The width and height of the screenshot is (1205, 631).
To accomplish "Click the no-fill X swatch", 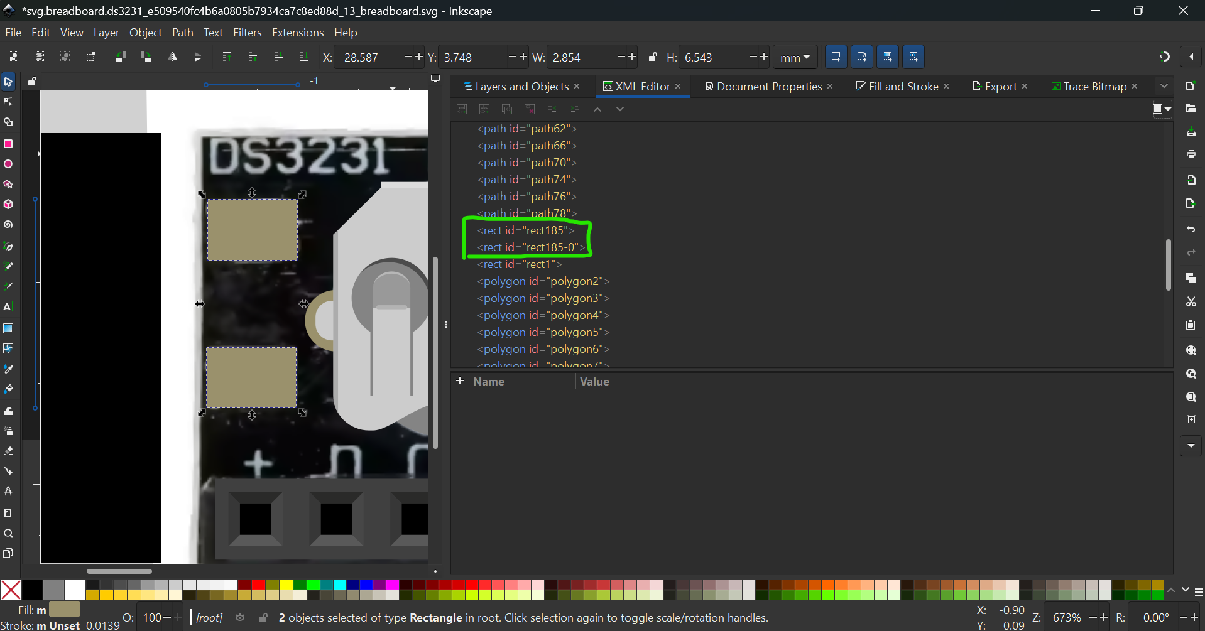I will (11, 590).
